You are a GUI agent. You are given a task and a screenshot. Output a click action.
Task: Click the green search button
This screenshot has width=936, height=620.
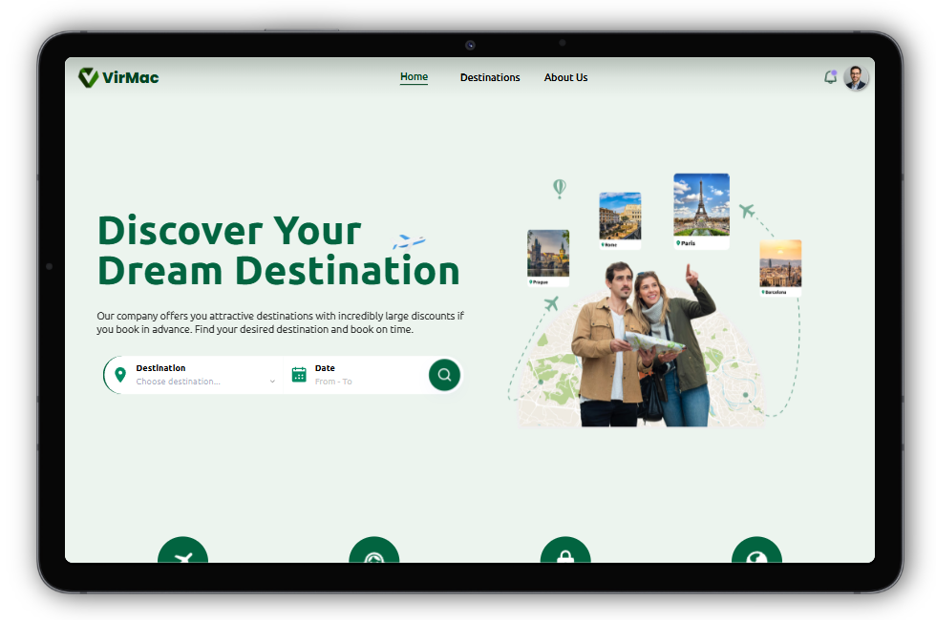pyautogui.click(x=444, y=374)
